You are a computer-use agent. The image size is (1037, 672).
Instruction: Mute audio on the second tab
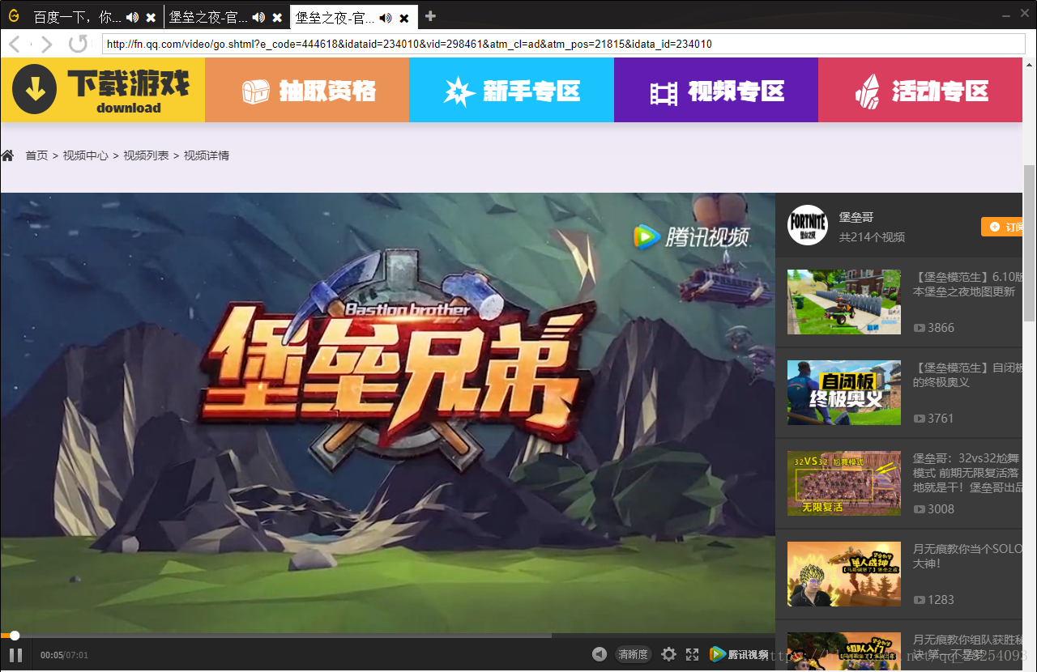tap(259, 17)
